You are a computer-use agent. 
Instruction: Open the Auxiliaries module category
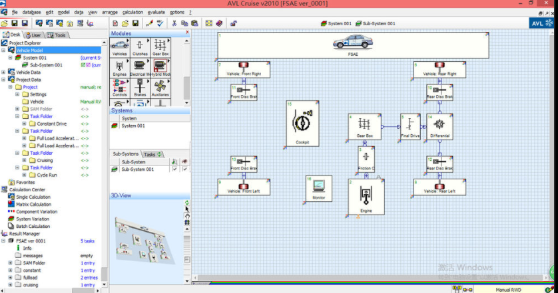(x=160, y=88)
